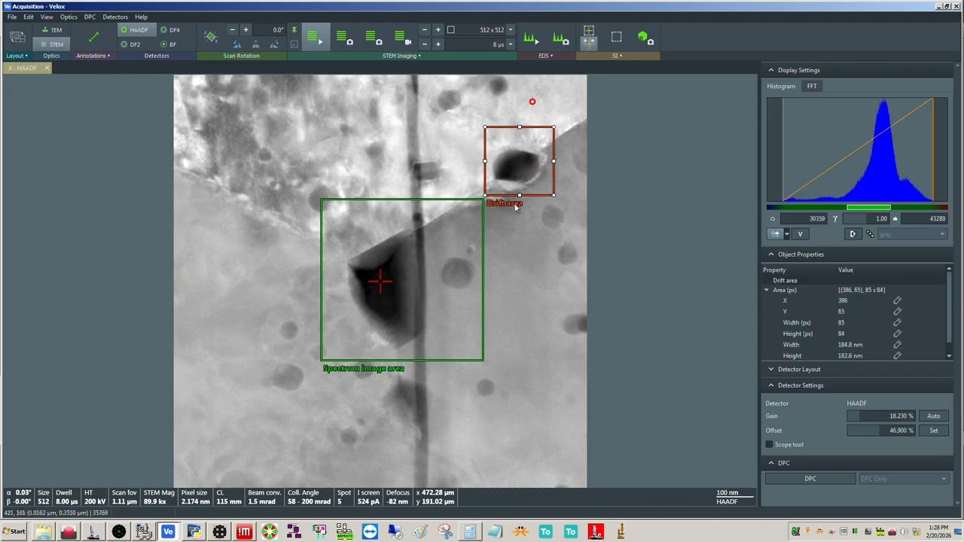This screenshot has height=542, width=964.
Task: Edit the Height nm value pencil
Action: [897, 356]
